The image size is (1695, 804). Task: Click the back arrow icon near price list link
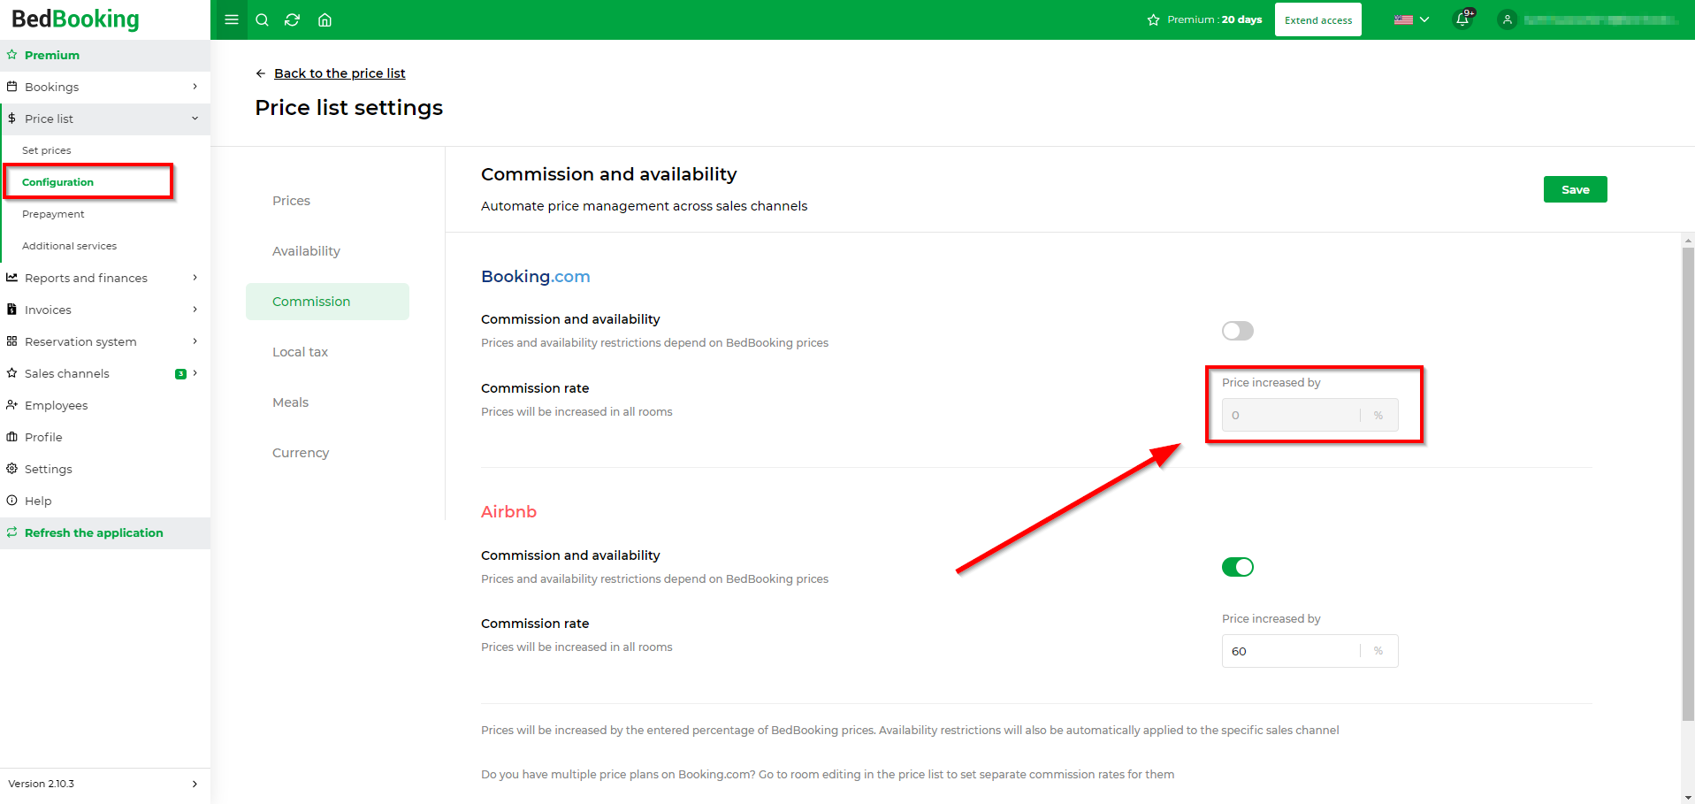[260, 73]
